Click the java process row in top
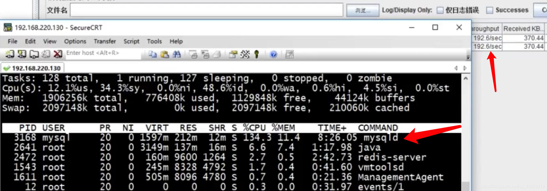Image resolution: width=547 pixels, height=191 pixels. coord(231,147)
